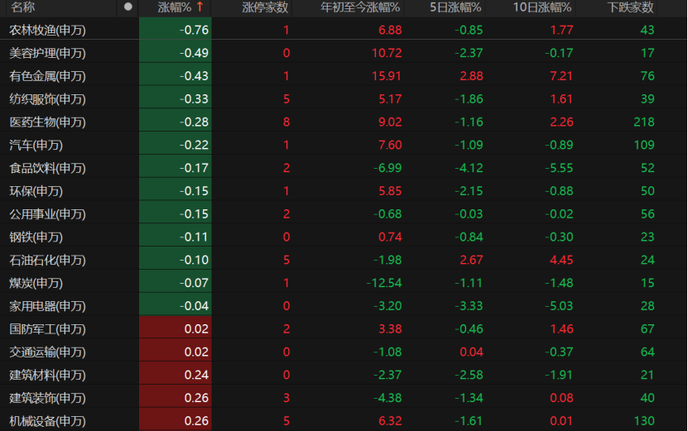Screen dimensions: 688x431
Task: Click the green -0.76 change cell
Action: click(194, 31)
